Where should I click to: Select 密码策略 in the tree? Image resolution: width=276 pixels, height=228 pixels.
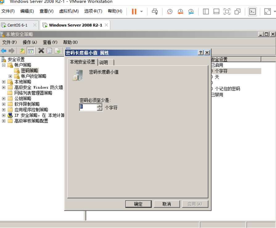29,71
